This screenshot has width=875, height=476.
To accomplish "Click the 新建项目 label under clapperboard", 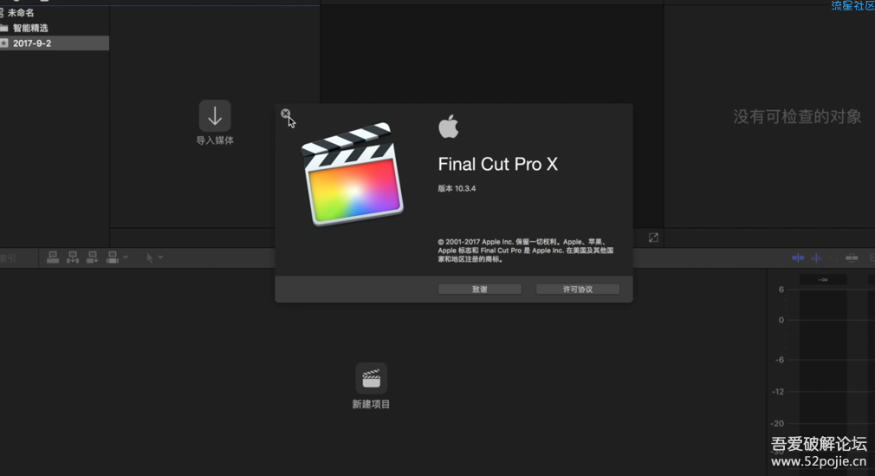I will click(x=371, y=404).
